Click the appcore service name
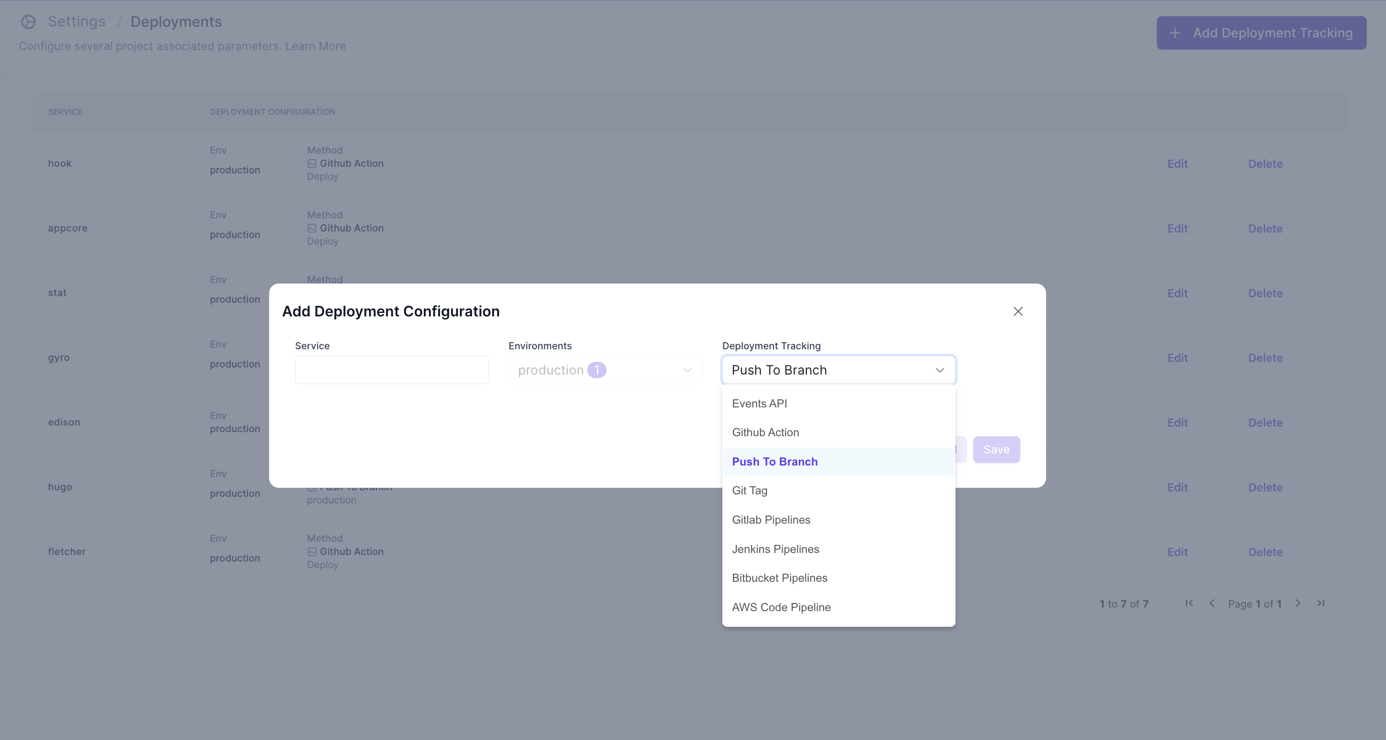The height and width of the screenshot is (740, 1386). click(68, 228)
